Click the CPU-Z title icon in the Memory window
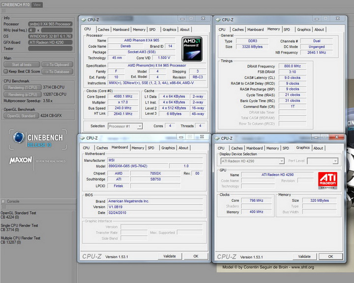This screenshot has height=283, width=354. click(217, 20)
